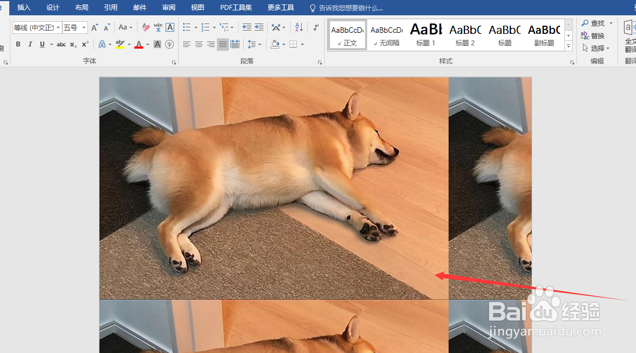Screen dimensions: 636x353
Task: Open font name dropdown 等线
Action: 58,27
